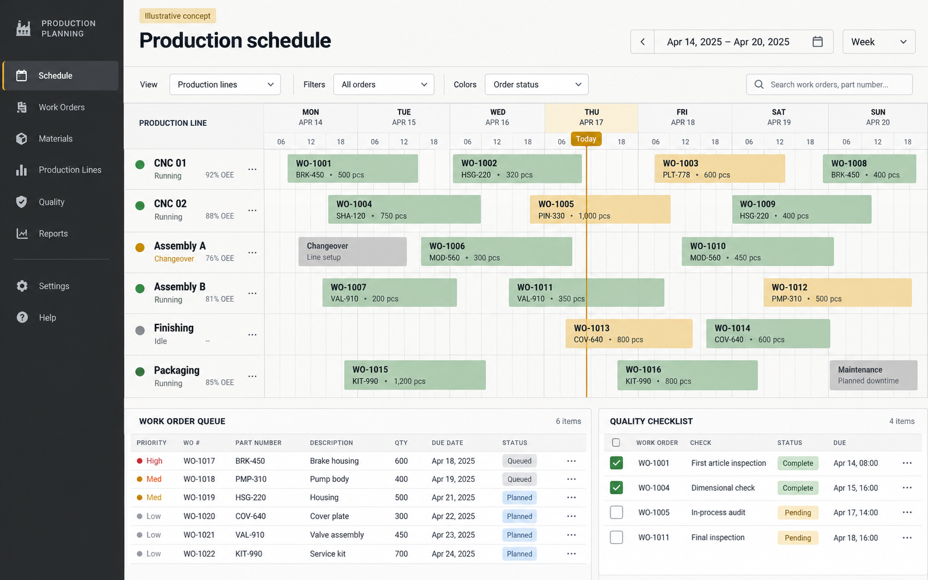The height and width of the screenshot is (580, 928).
Task: Open the Order status colors dropdown
Action: click(537, 84)
